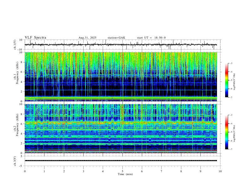Click the time axis tick label 0
The height and width of the screenshot is (192, 248).
coord(25,171)
